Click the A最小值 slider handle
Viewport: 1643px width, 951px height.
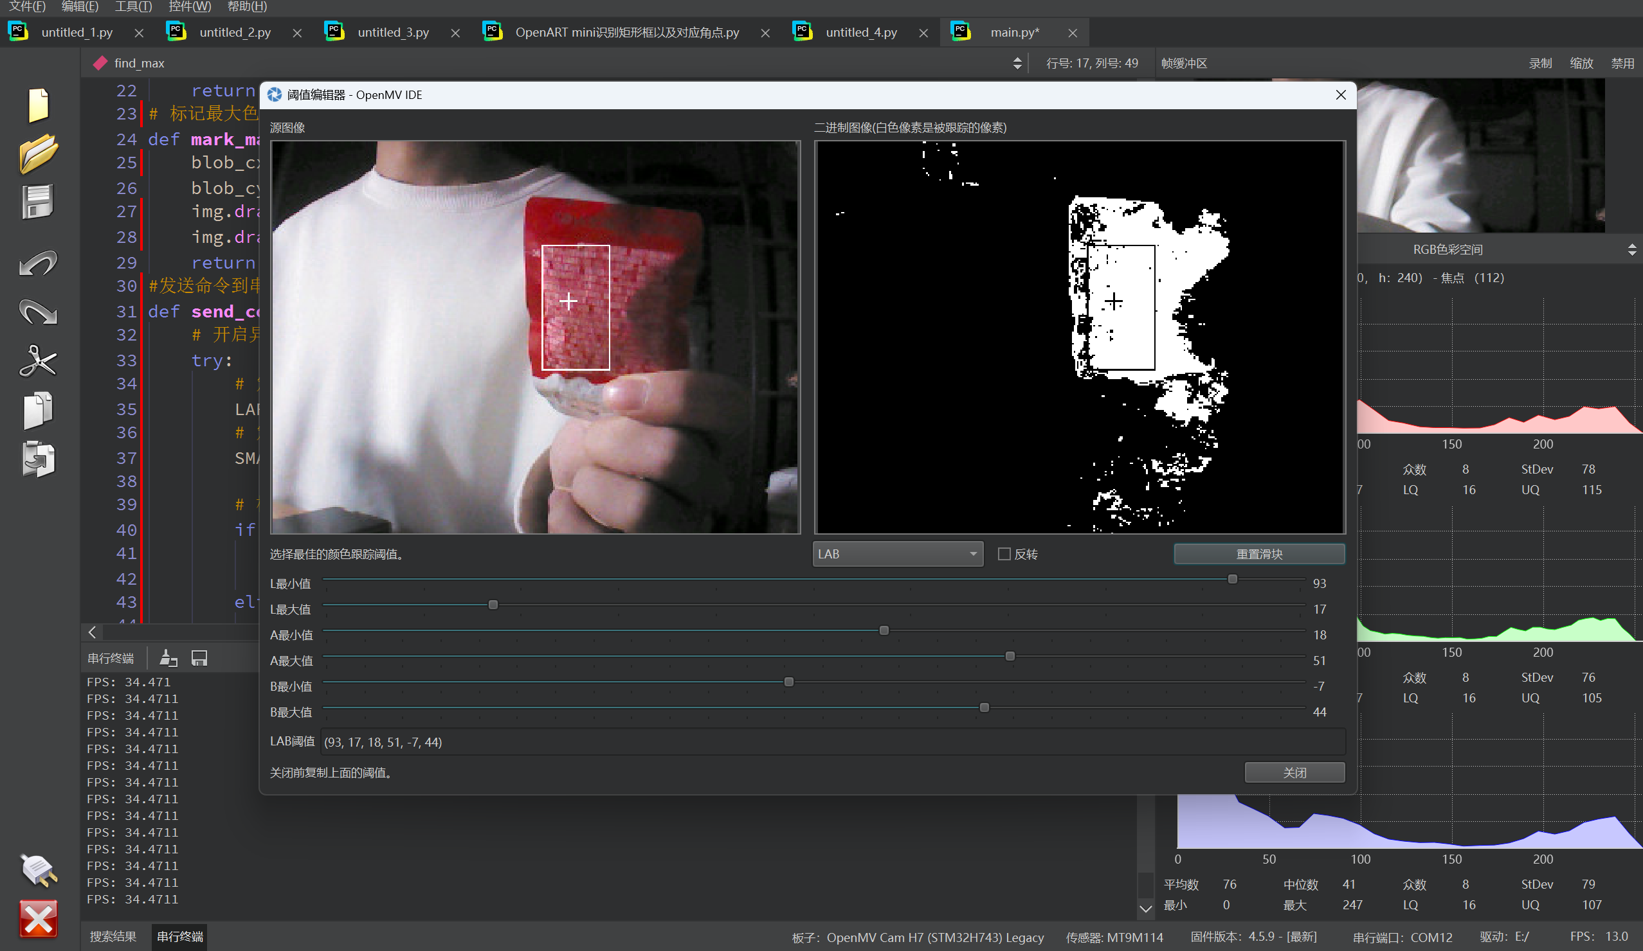pos(884,630)
